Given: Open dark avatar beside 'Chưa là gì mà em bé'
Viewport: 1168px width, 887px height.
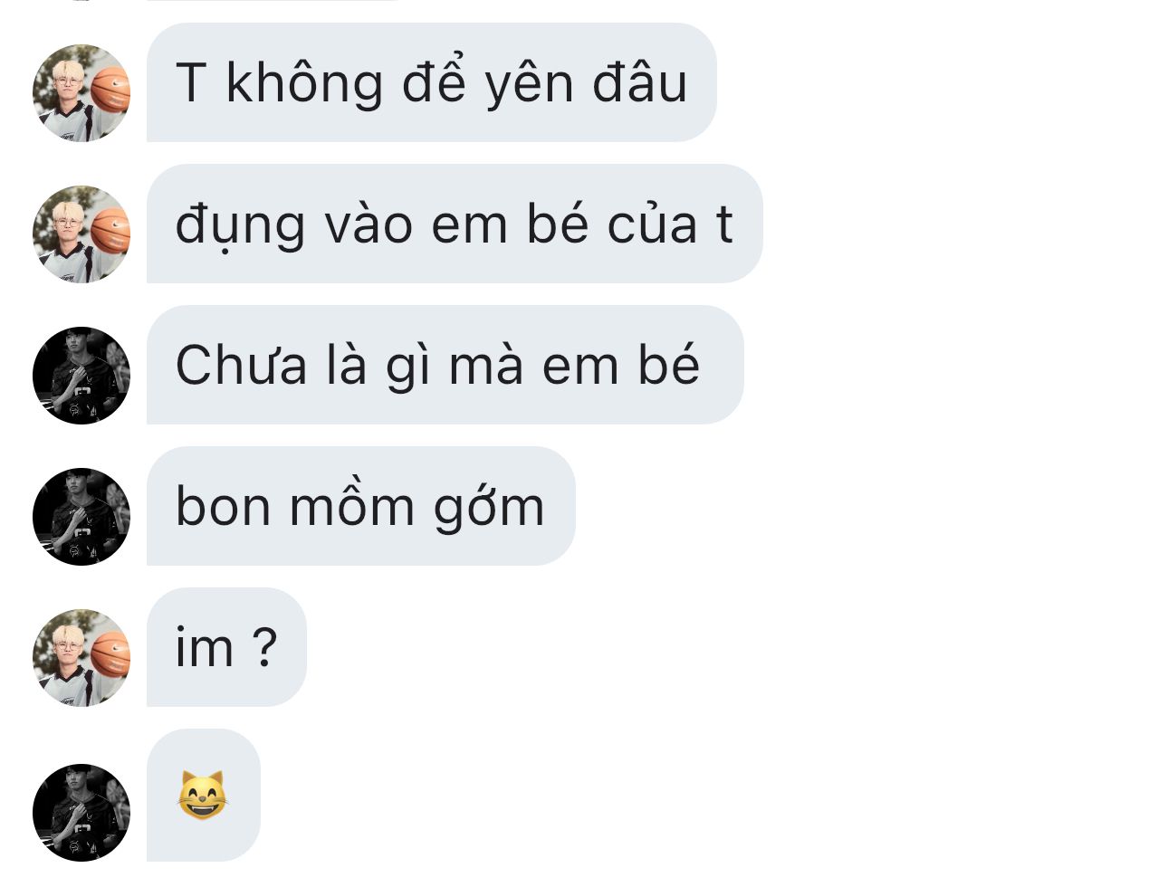Looking at the screenshot, I should pyautogui.click(x=81, y=376).
